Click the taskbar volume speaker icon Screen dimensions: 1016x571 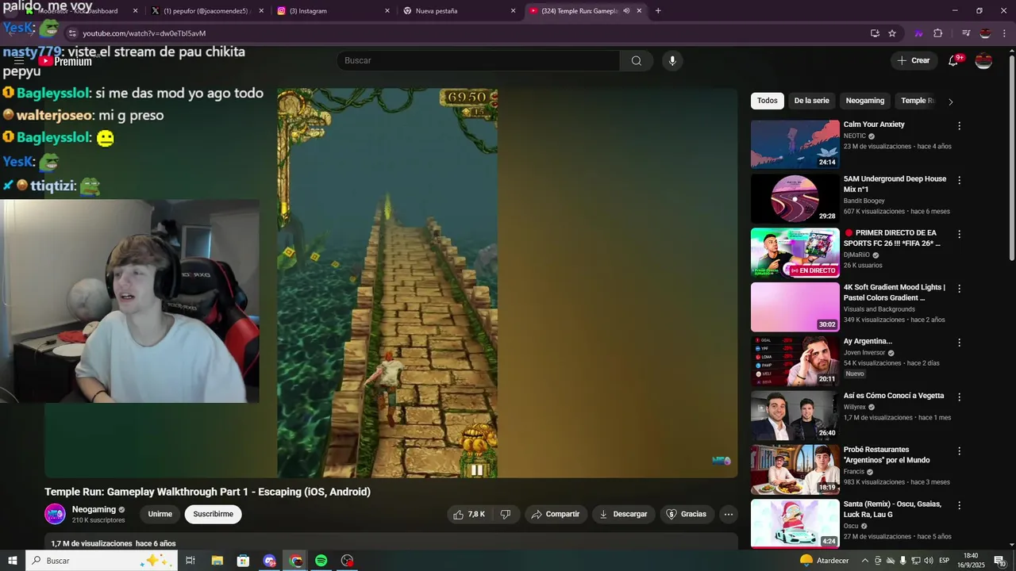(929, 561)
